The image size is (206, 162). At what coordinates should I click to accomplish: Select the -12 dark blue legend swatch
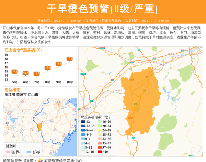[82, 122]
